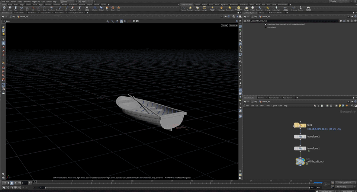Click the _collide_obj_out null node
This screenshot has height=192, width=357.
point(300,161)
